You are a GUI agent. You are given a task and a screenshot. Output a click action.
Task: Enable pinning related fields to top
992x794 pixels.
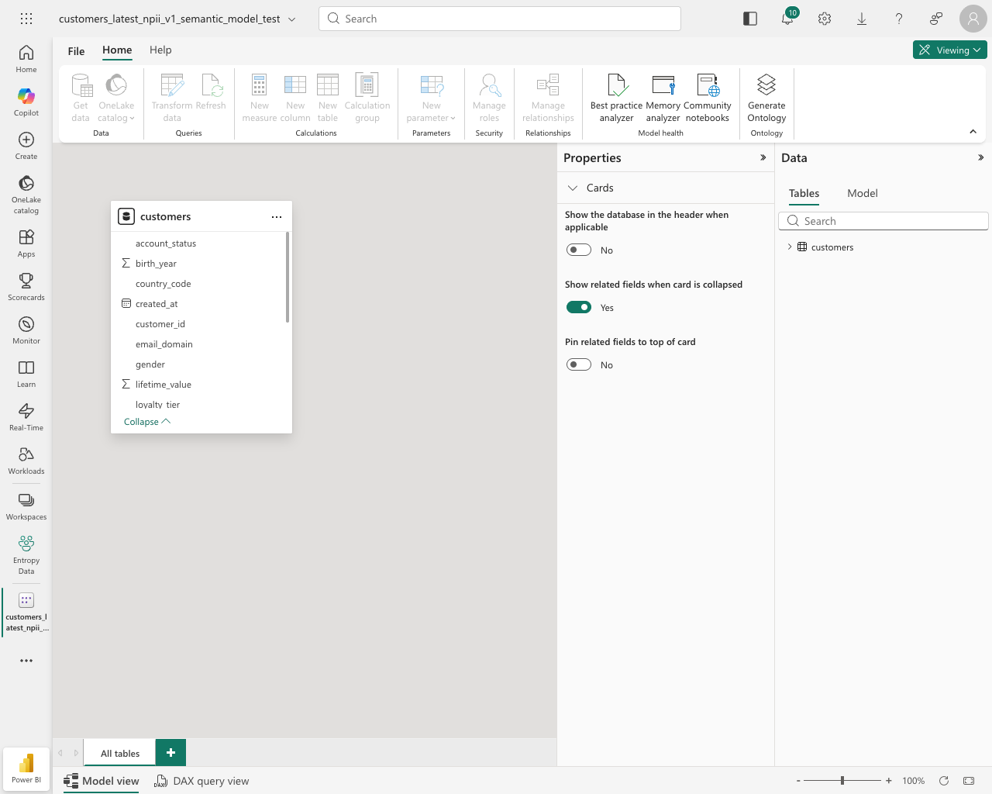coord(578,364)
